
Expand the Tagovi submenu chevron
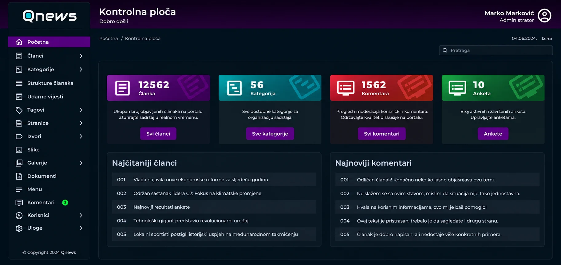coord(81,110)
